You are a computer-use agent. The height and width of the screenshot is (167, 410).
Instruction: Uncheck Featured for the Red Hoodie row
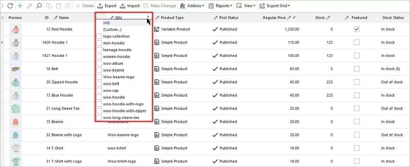[356, 29]
